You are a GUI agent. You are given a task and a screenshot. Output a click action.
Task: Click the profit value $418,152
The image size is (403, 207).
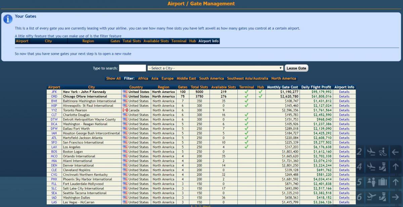click(x=324, y=198)
